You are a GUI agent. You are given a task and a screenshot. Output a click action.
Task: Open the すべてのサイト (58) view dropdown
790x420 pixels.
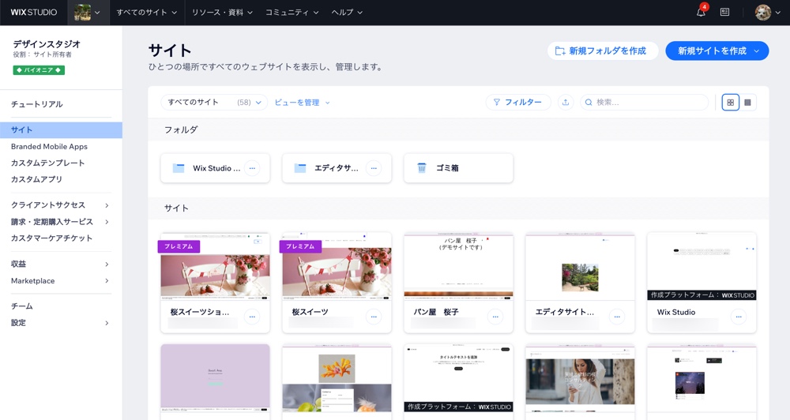coord(214,102)
